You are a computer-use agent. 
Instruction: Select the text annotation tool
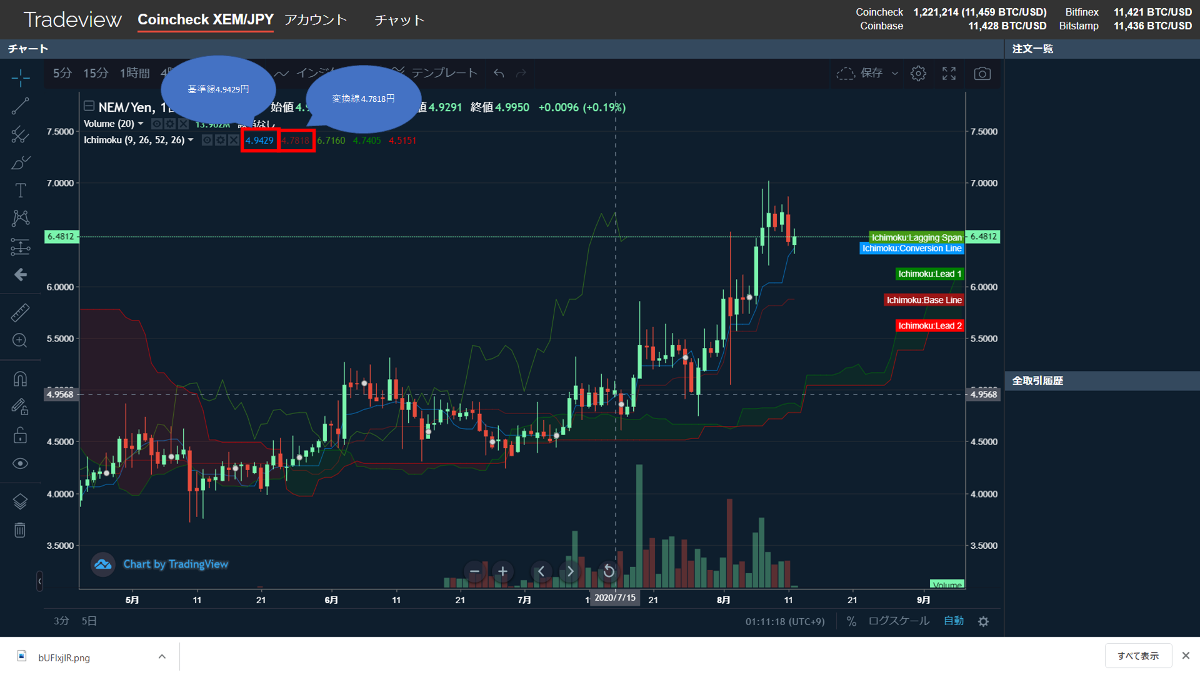point(21,190)
